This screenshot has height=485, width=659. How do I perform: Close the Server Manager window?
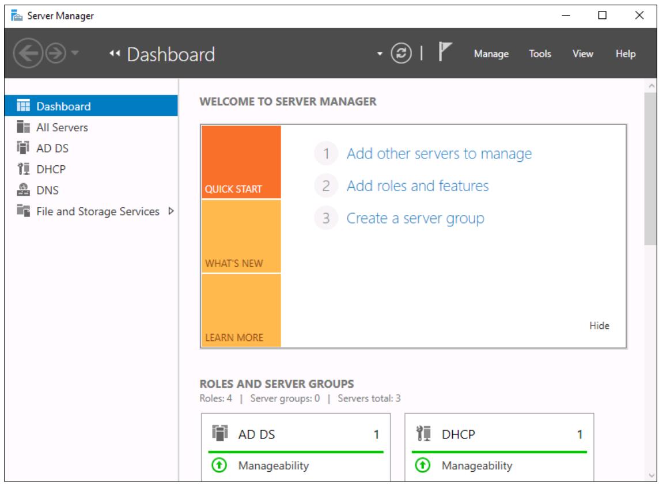click(639, 16)
